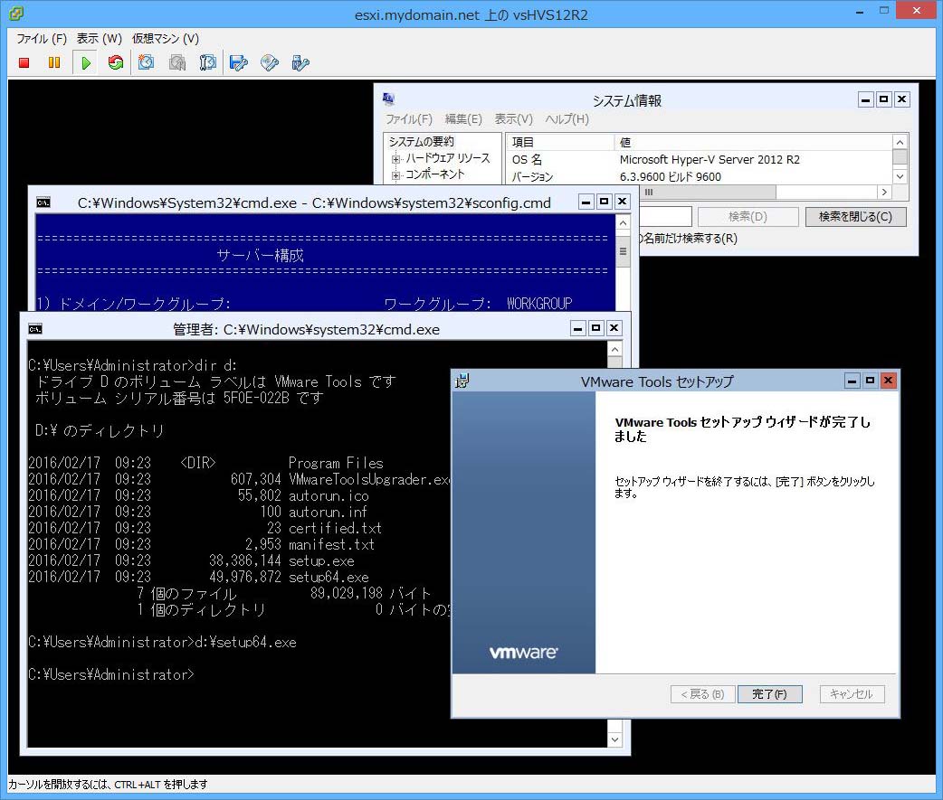Click the scrollbar thumb in sconfig.cmd window
943x800 pixels.
tap(623, 251)
